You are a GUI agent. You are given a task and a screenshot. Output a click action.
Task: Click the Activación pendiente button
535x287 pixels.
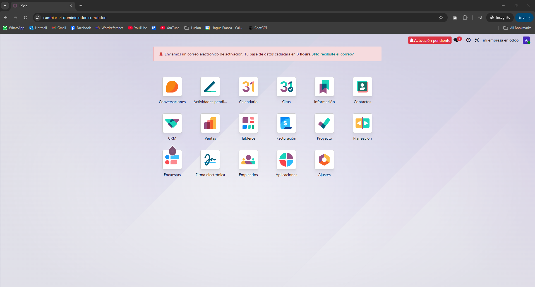(x=430, y=40)
